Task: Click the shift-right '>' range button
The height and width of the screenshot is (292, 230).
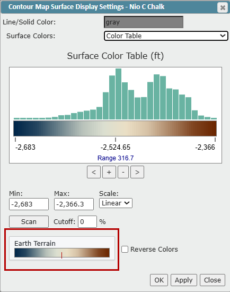Action: (137, 172)
